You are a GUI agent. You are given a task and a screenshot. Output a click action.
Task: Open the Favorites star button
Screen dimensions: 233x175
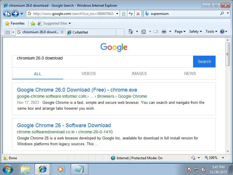15,23
